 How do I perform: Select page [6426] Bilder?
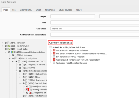point(34,77)
